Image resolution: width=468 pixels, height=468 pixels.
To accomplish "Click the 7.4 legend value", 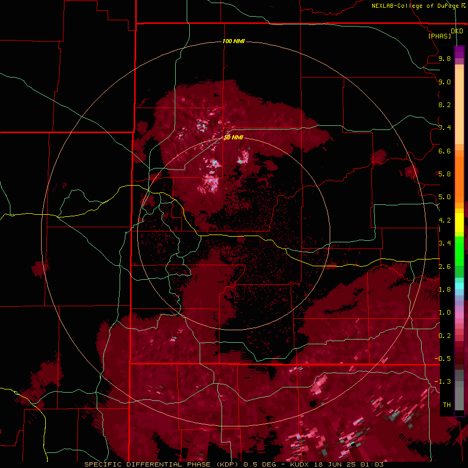I will (445, 128).
